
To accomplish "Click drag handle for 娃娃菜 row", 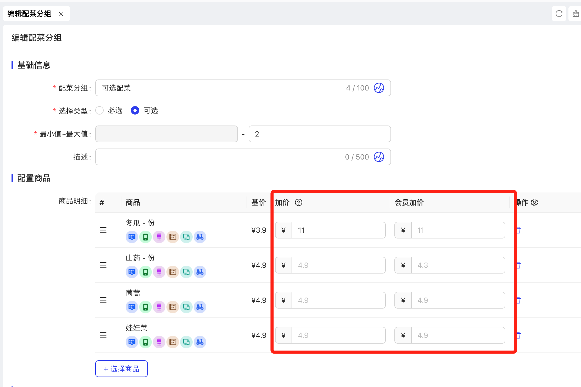I will click(x=103, y=335).
